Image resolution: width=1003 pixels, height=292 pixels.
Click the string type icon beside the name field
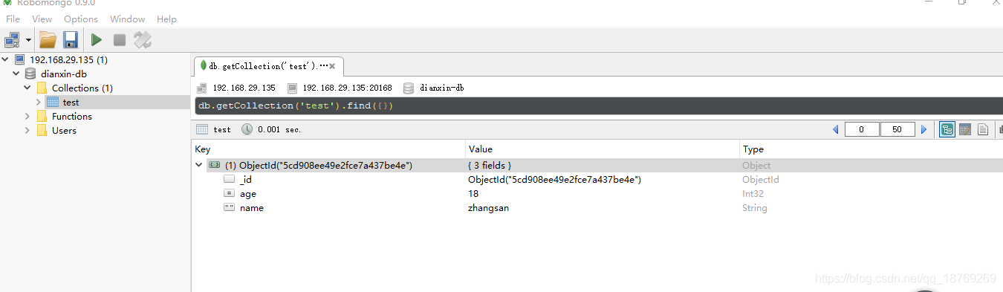(x=229, y=207)
